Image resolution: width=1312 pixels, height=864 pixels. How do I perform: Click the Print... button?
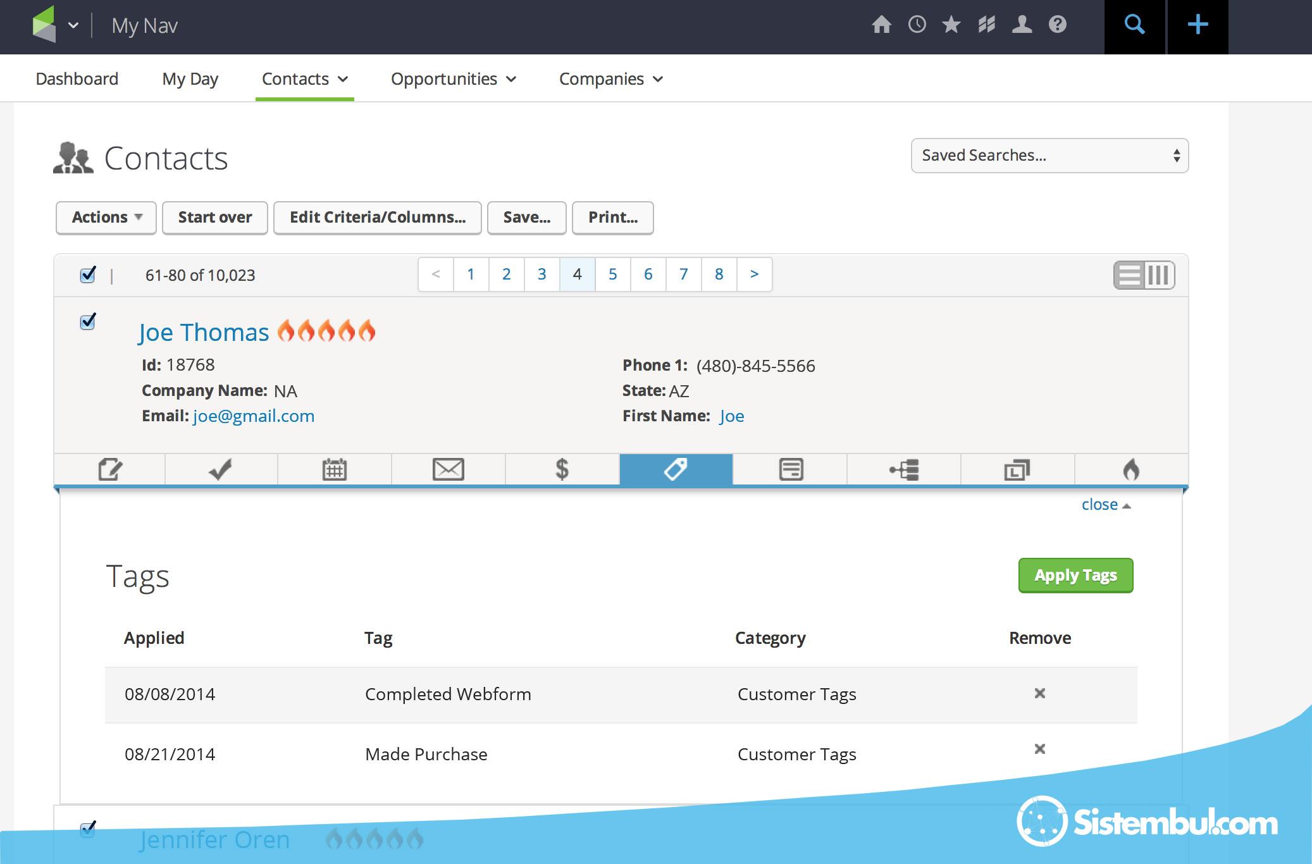613,218
